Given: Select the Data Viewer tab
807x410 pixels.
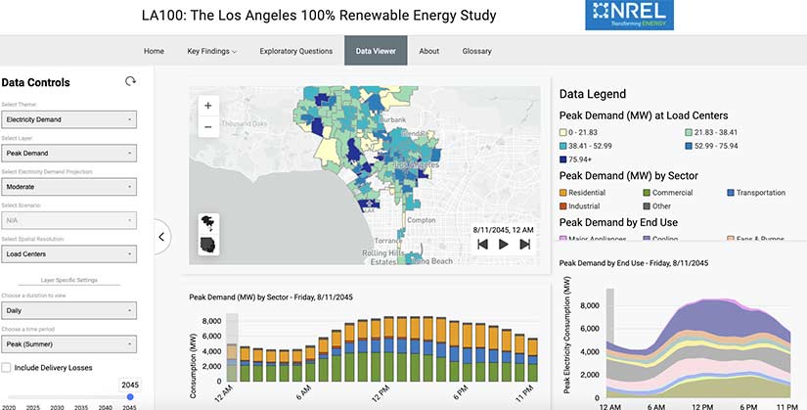Looking at the screenshot, I should tap(376, 51).
